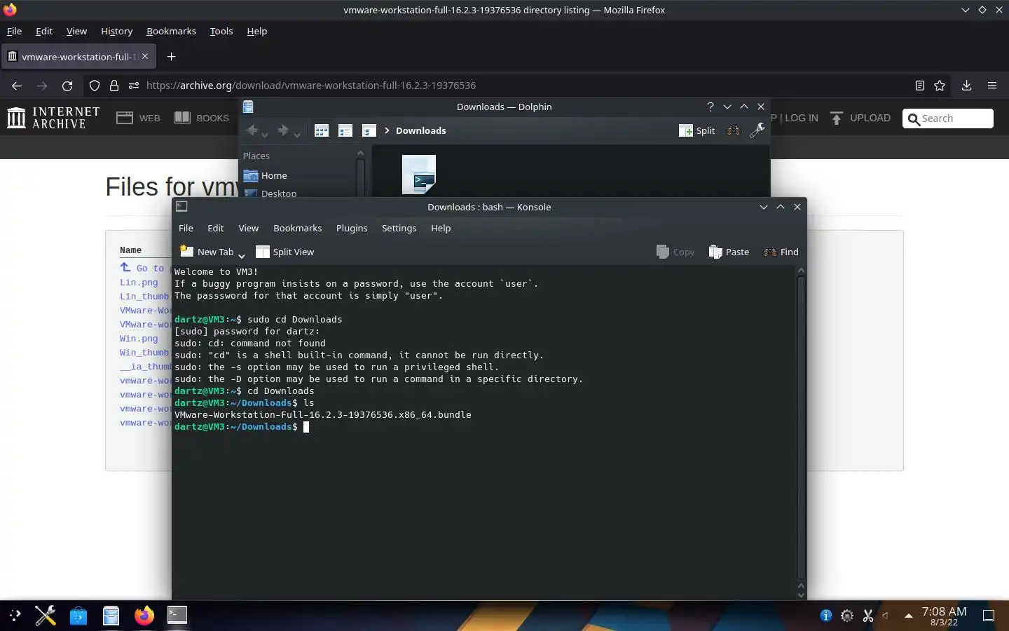Viewport: 1009px width, 631px height.
Task: Click Dolphin help question mark button
Action: click(x=711, y=107)
